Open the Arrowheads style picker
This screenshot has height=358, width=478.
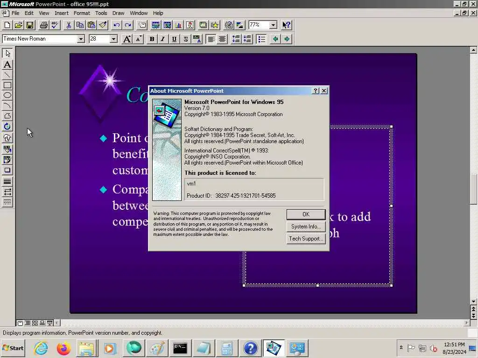(7, 192)
